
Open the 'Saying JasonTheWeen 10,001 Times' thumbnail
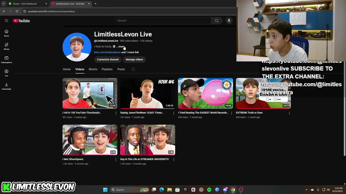tap(148, 93)
